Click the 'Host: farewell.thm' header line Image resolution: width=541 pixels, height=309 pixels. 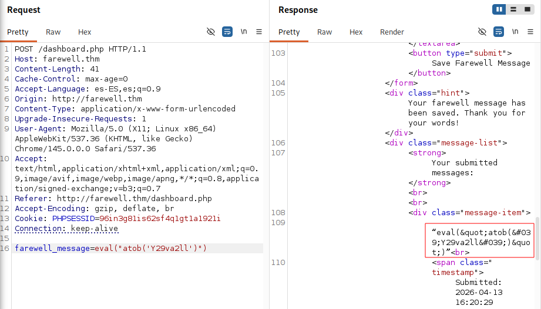[x=57, y=59]
